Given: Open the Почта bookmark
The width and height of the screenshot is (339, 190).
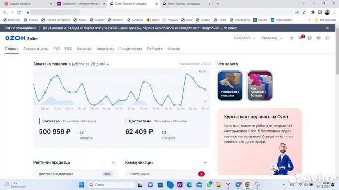Looking at the screenshot, I should tap(220, 20).
